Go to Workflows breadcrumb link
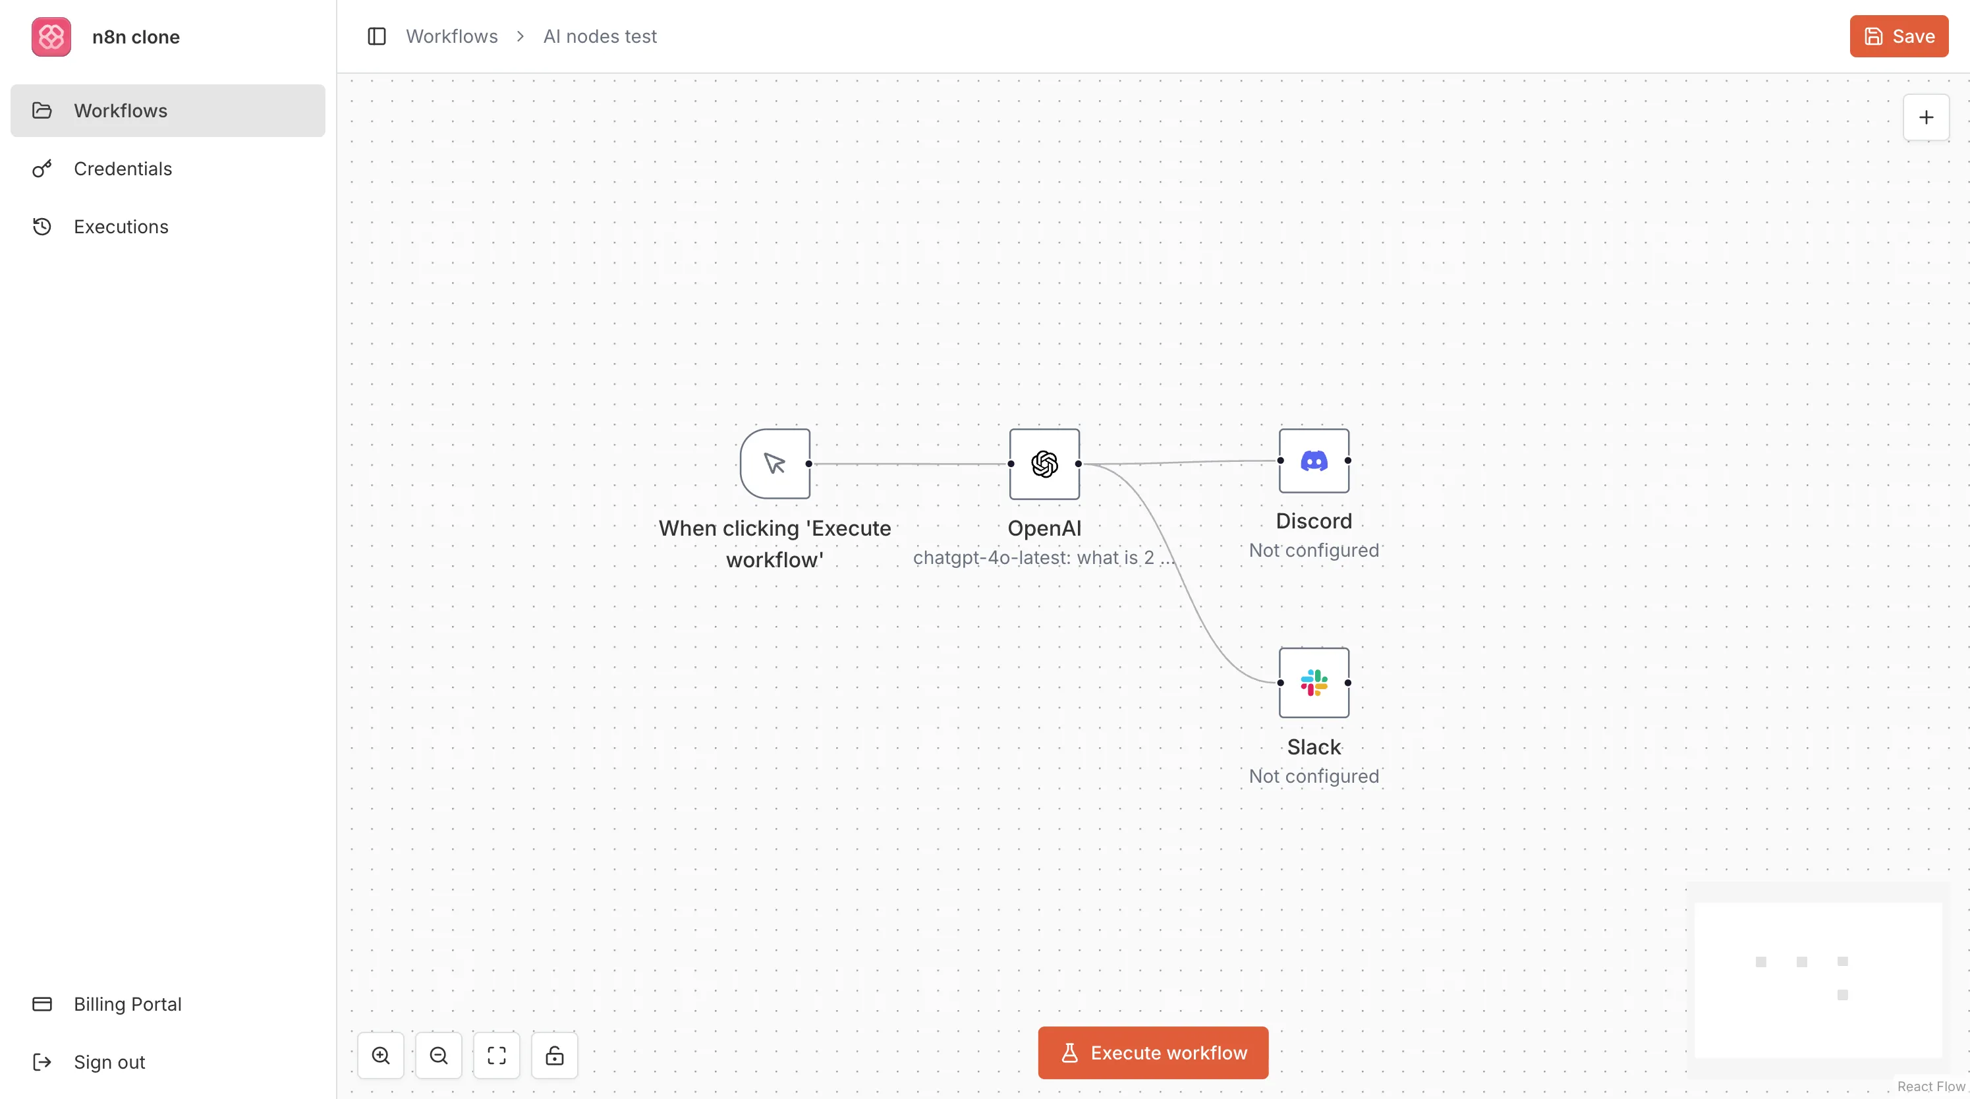 click(451, 37)
